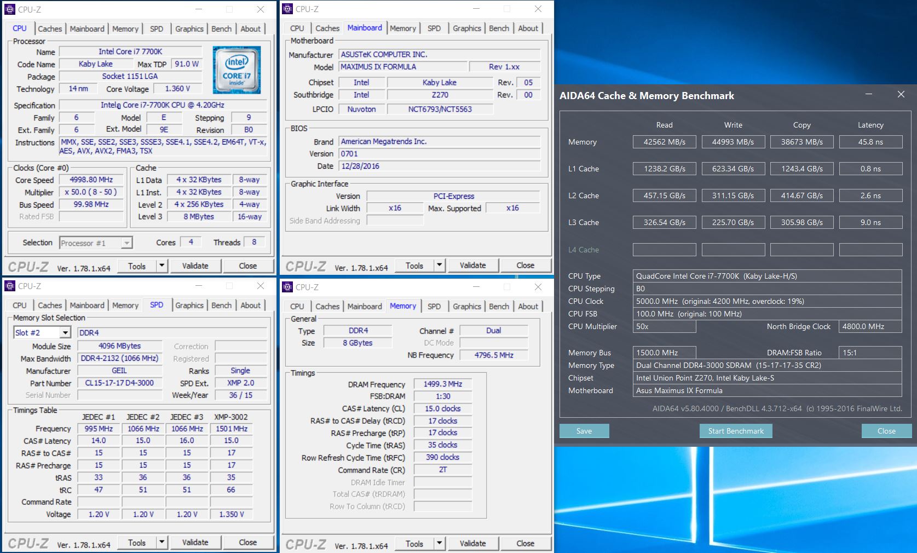Expand the Processor #1 selection dropdown

coord(126,243)
